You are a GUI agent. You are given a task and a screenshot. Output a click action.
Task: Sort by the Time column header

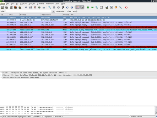point(14,15)
